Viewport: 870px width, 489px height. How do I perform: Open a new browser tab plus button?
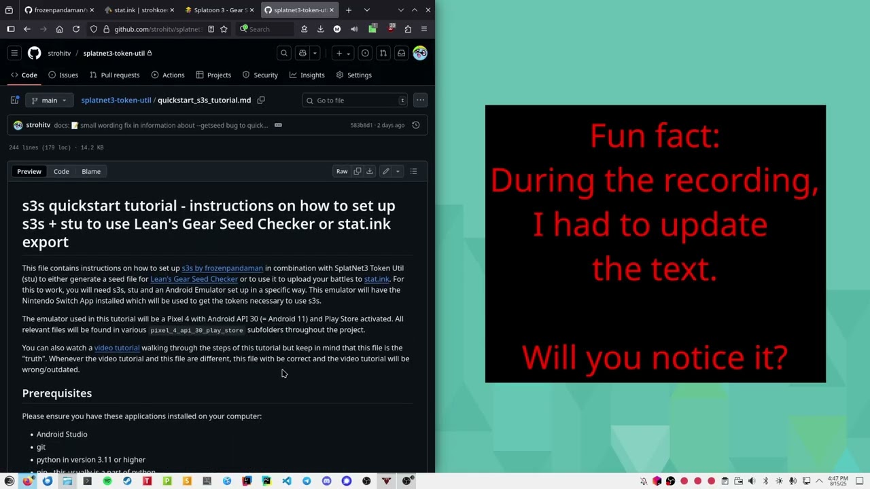[349, 10]
